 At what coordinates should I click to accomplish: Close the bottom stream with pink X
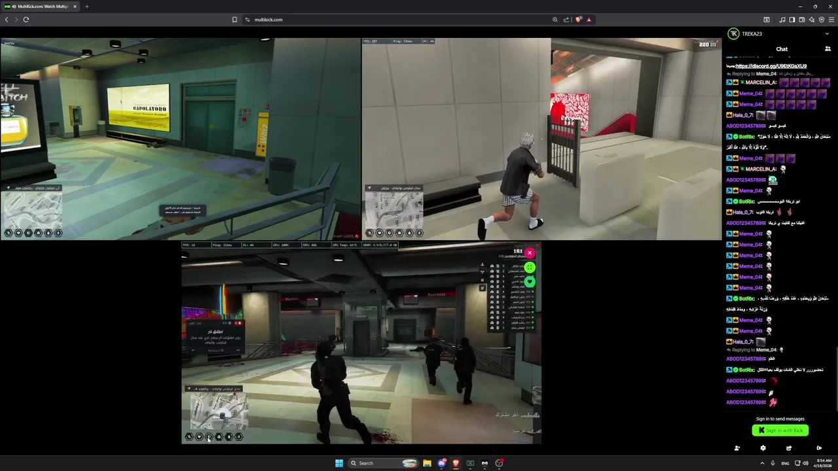[x=530, y=253]
